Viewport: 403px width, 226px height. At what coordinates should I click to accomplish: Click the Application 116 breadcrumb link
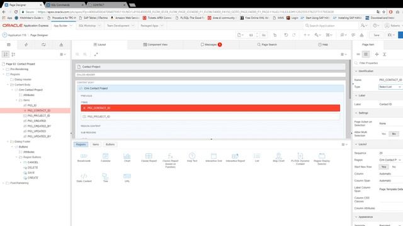17,35
